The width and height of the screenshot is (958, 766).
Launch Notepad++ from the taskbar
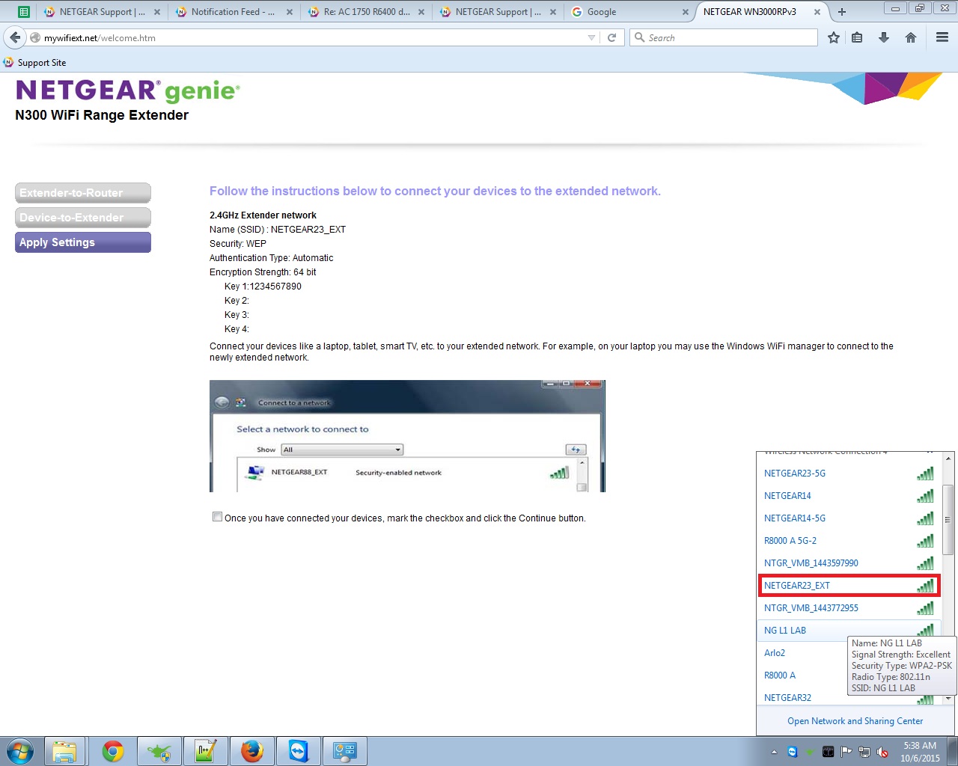pos(206,750)
